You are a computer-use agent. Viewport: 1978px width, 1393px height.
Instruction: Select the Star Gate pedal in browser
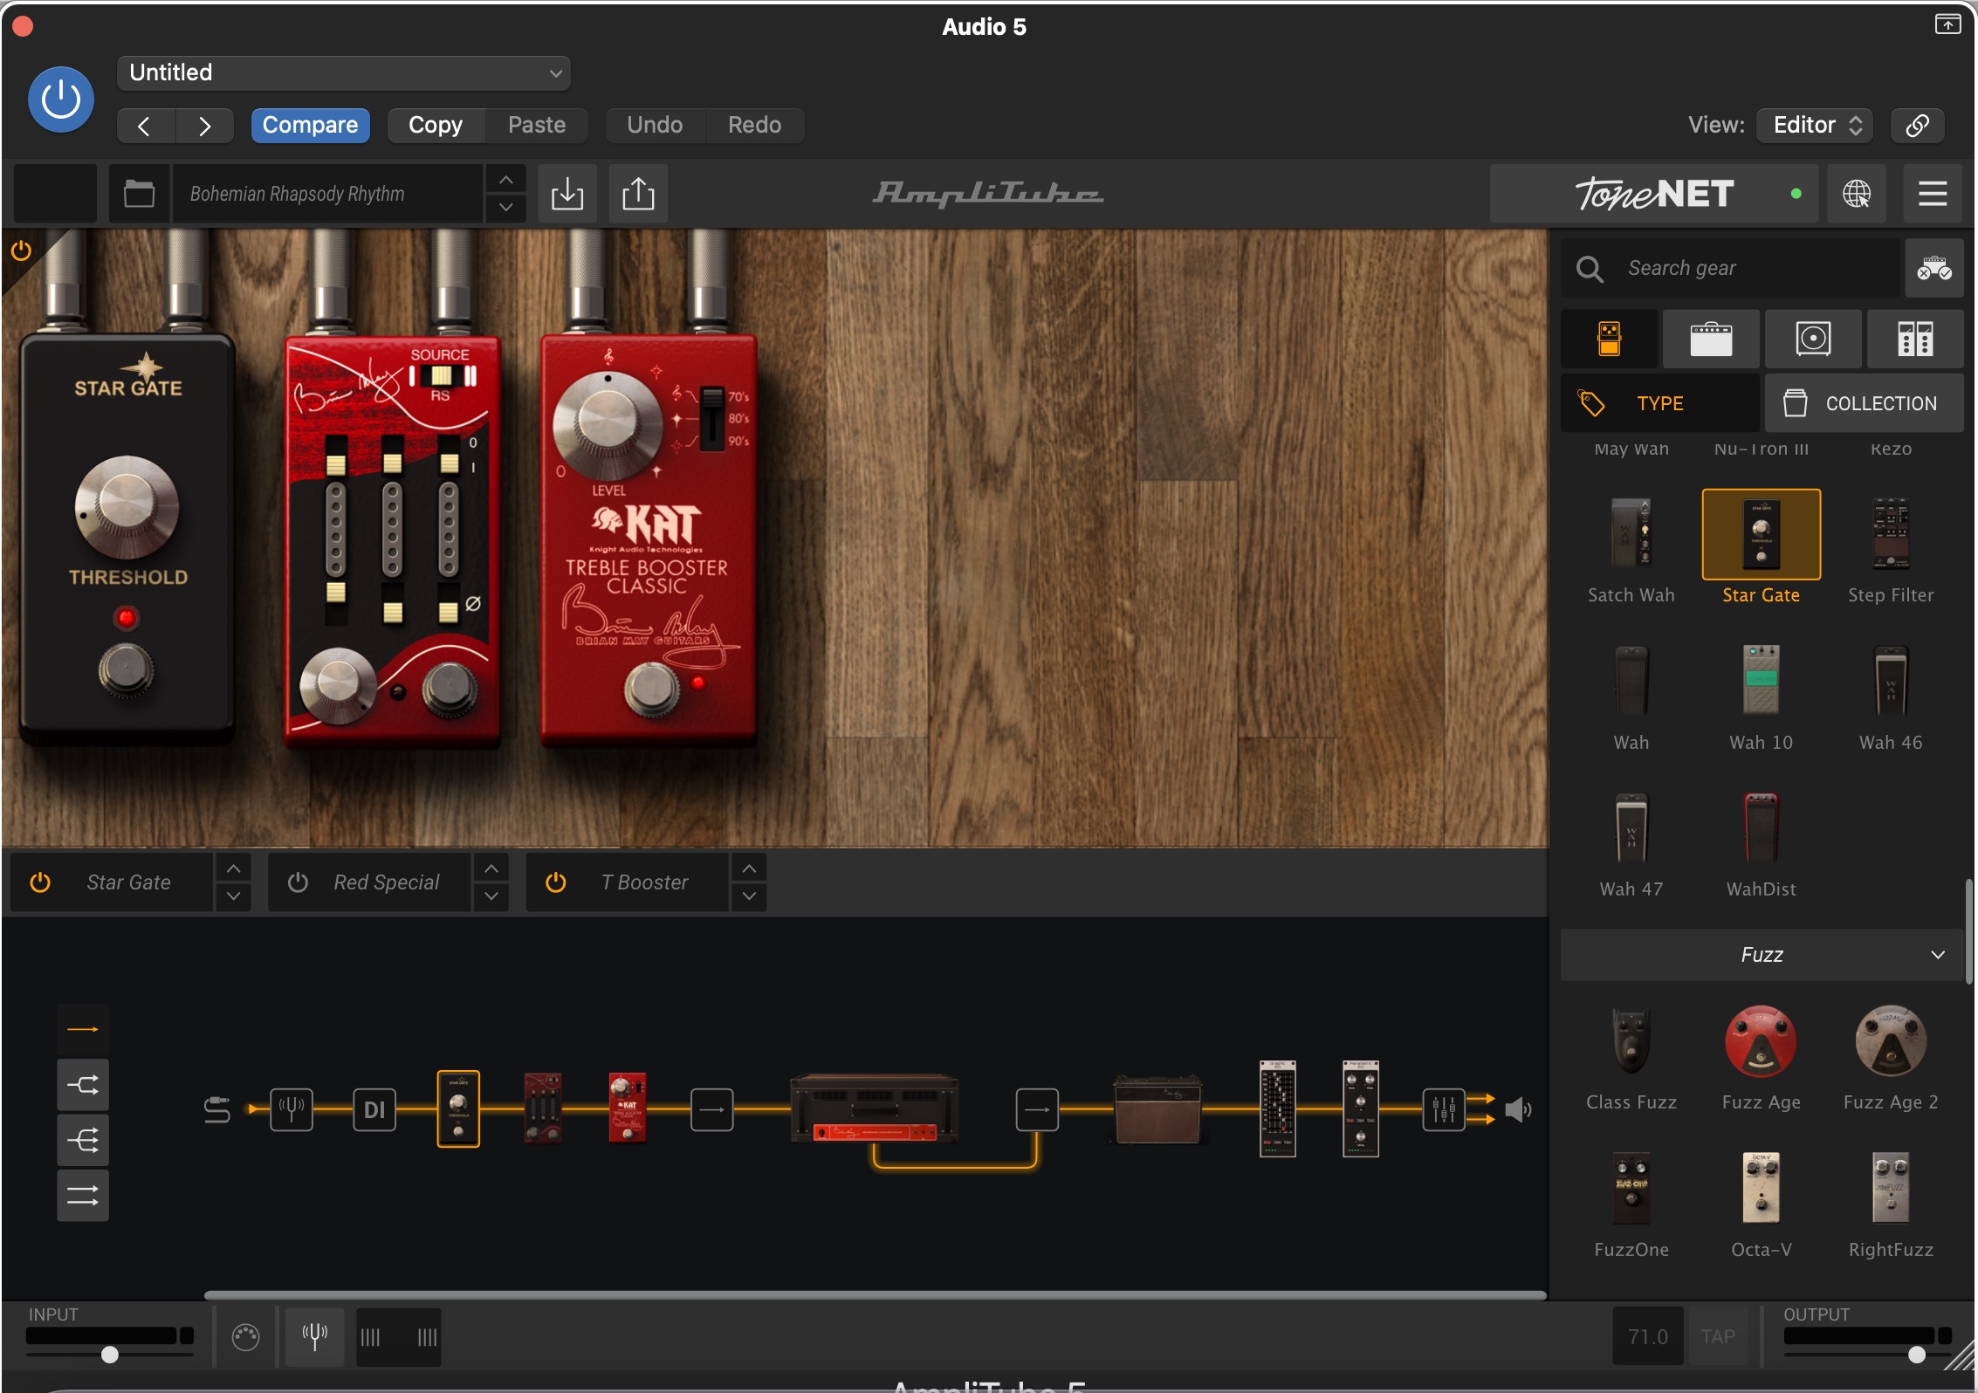pos(1761,550)
